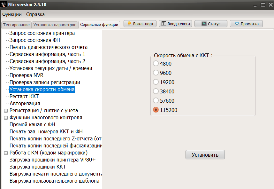This screenshot has width=274, height=189.
Task: Expand the Регистрация / снятие с учета node
Action: click(6, 111)
